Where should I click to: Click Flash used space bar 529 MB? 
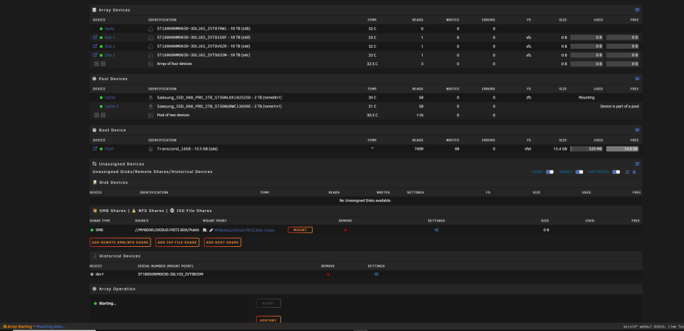[x=587, y=148]
